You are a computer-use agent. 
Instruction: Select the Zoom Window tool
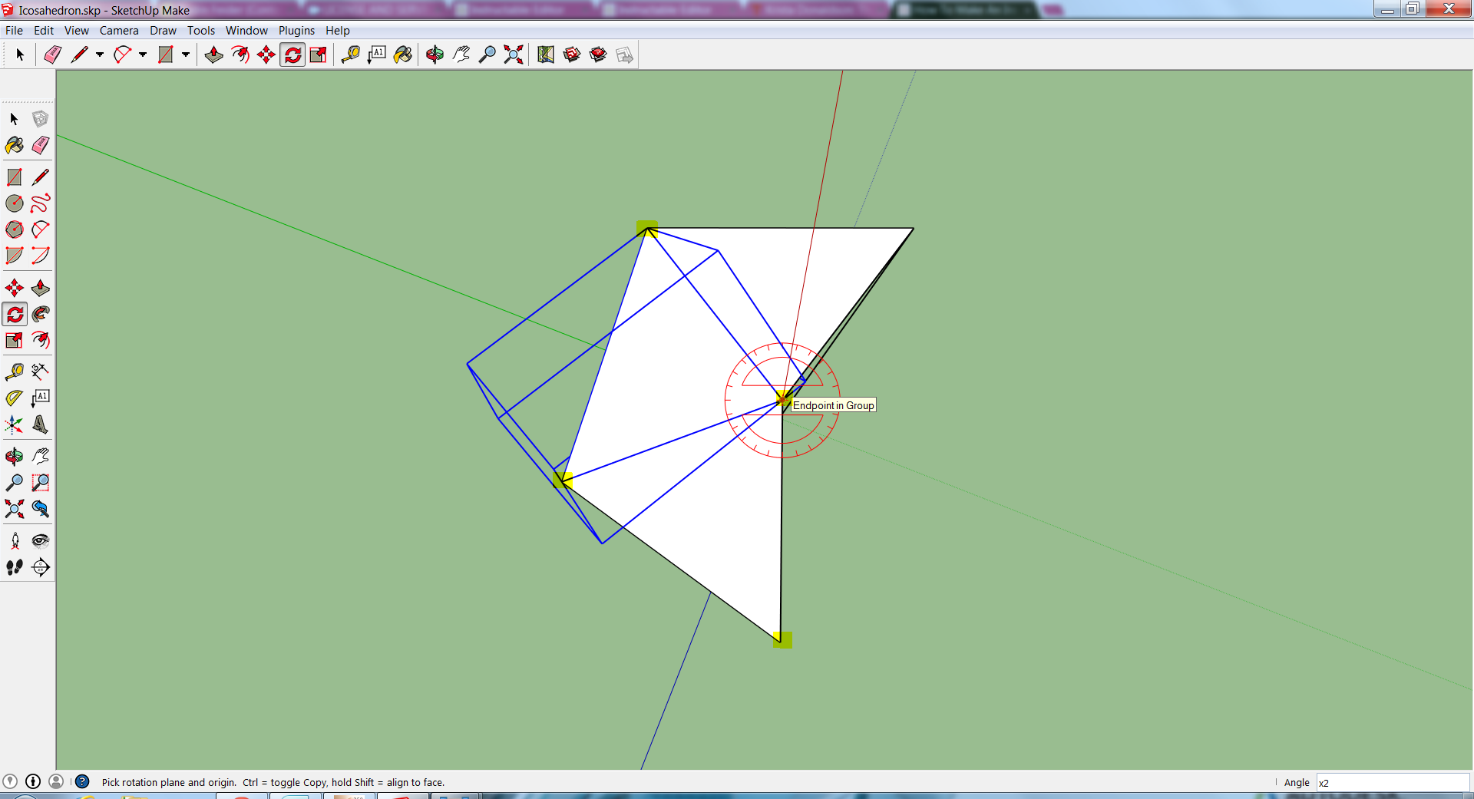[41, 483]
